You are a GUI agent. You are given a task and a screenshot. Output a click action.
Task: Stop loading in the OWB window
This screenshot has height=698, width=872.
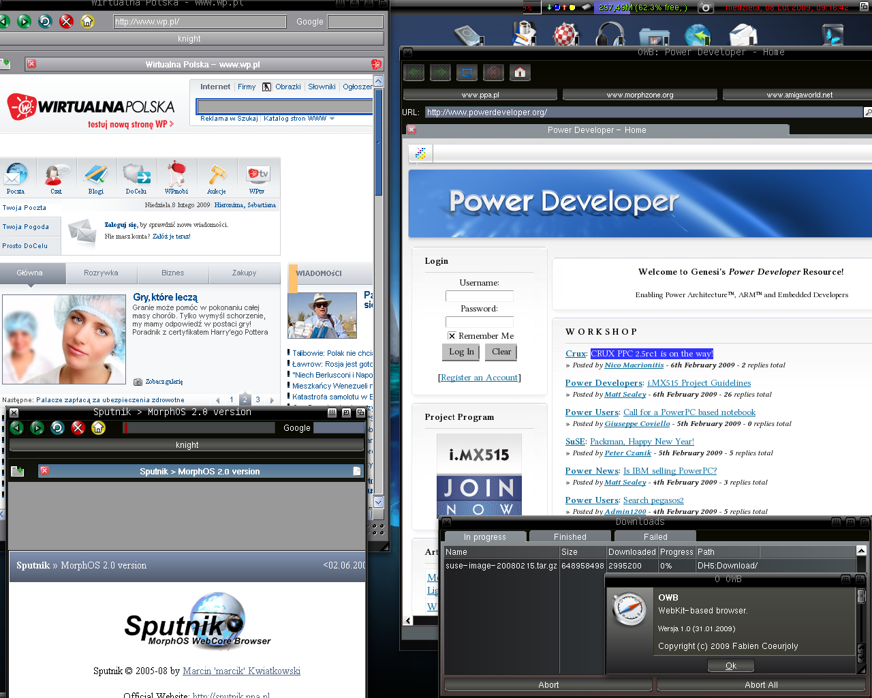493,72
